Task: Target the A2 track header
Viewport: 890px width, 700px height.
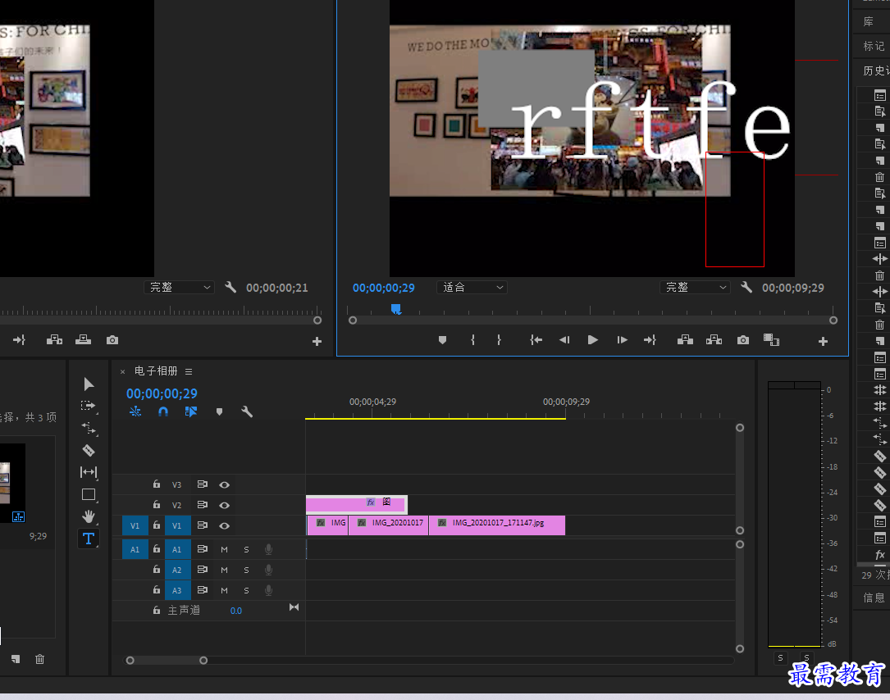Action: coord(178,570)
